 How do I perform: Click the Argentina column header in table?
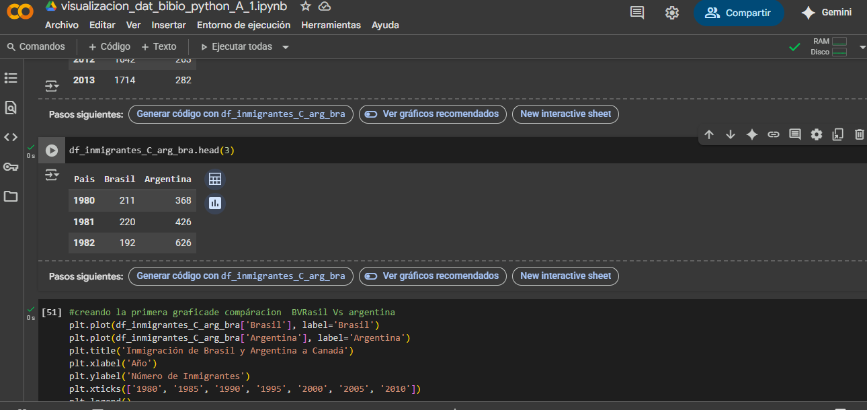click(x=168, y=179)
